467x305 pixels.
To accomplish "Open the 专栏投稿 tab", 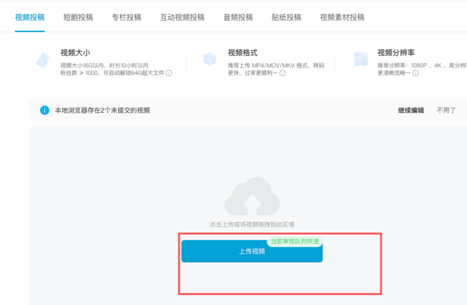I will (x=126, y=17).
